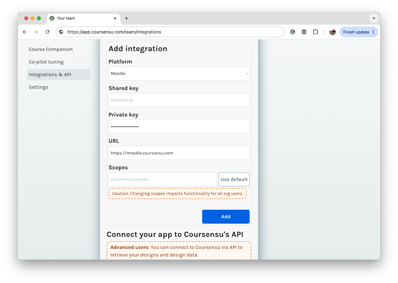Viewport: 398px width, 283px height.
Task: Minimize the browser window yellow button
Action: (33, 18)
